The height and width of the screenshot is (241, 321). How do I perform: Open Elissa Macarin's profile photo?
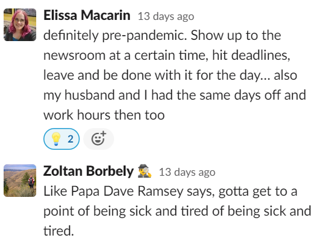(x=20, y=25)
